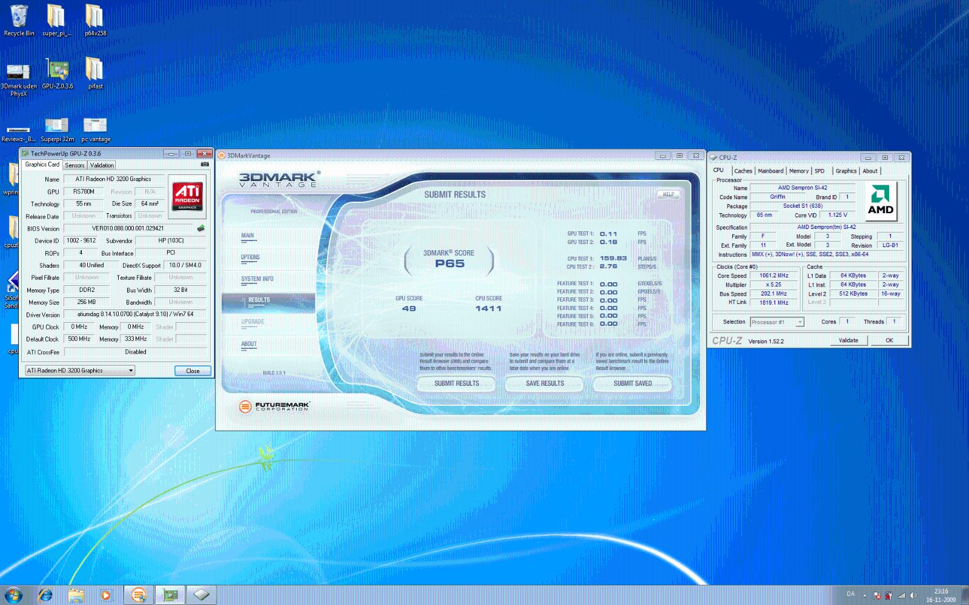Click the ATI Radeon logo in GPU-Z
Image resolution: width=969 pixels, height=605 pixels.
pyautogui.click(x=188, y=196)
